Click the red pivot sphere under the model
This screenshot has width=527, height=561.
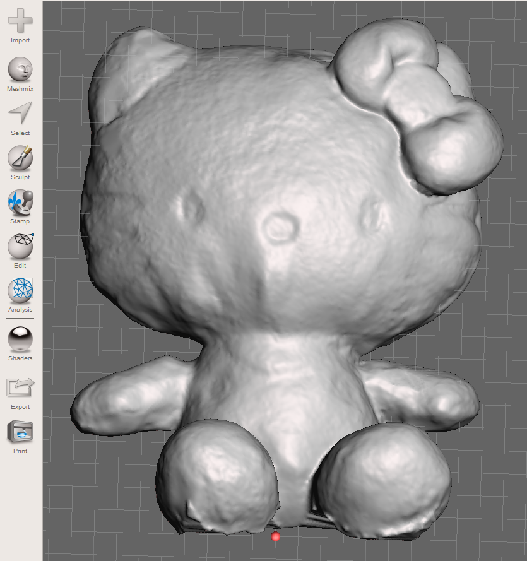(x=275, y=536)
